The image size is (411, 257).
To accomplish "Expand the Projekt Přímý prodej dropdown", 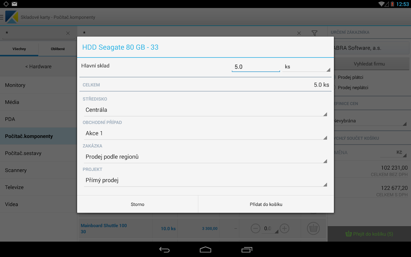I will pyautogui.click(x=205, y=180).
